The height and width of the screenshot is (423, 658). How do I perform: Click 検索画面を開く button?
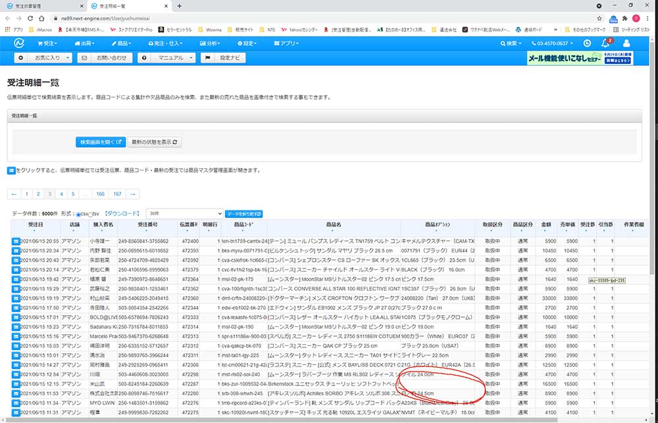101,142
